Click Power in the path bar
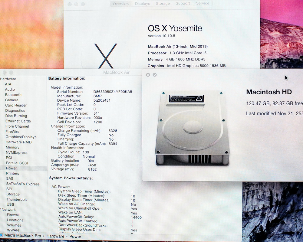303x242 pixels. [x=75, y=237]
